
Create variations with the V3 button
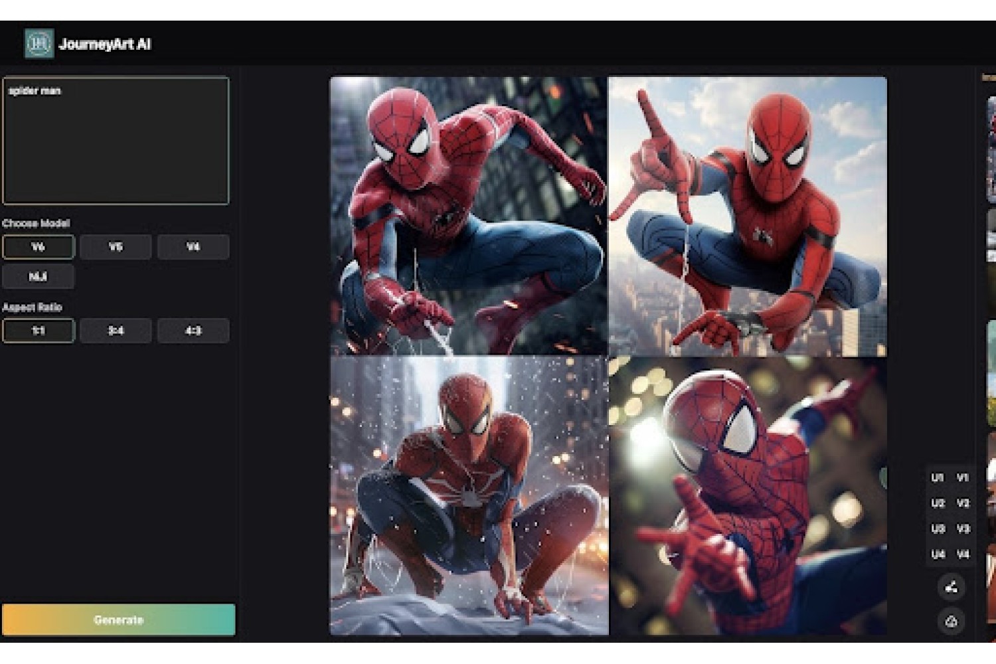[963, 529]
